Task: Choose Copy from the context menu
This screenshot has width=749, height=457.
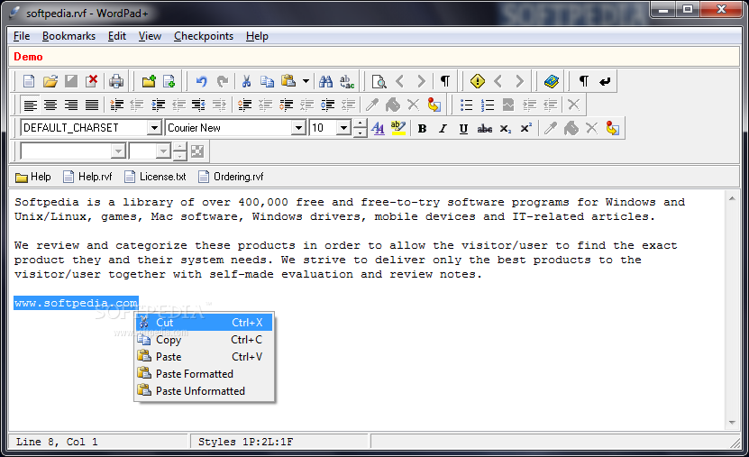Action: tap(204, 340)
